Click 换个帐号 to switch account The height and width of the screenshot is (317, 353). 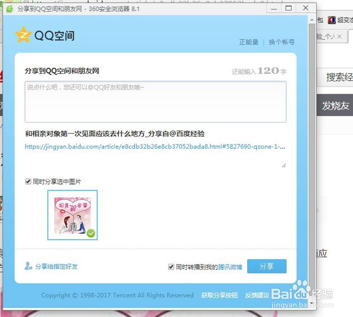pos(282,42)
